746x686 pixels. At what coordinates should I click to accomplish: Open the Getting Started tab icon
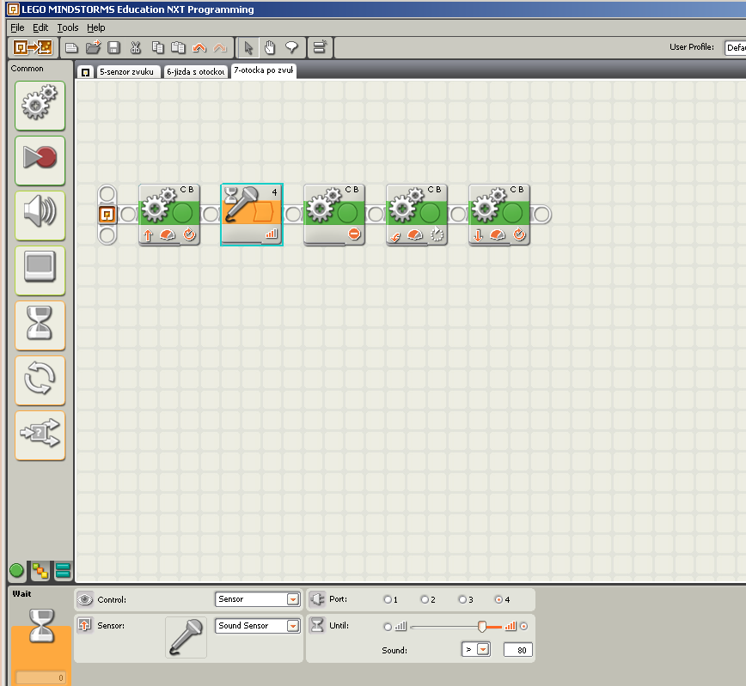[86, 72]
